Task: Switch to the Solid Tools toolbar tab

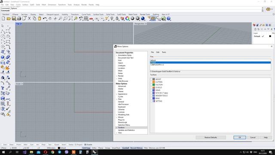Action: click(110, 14)
